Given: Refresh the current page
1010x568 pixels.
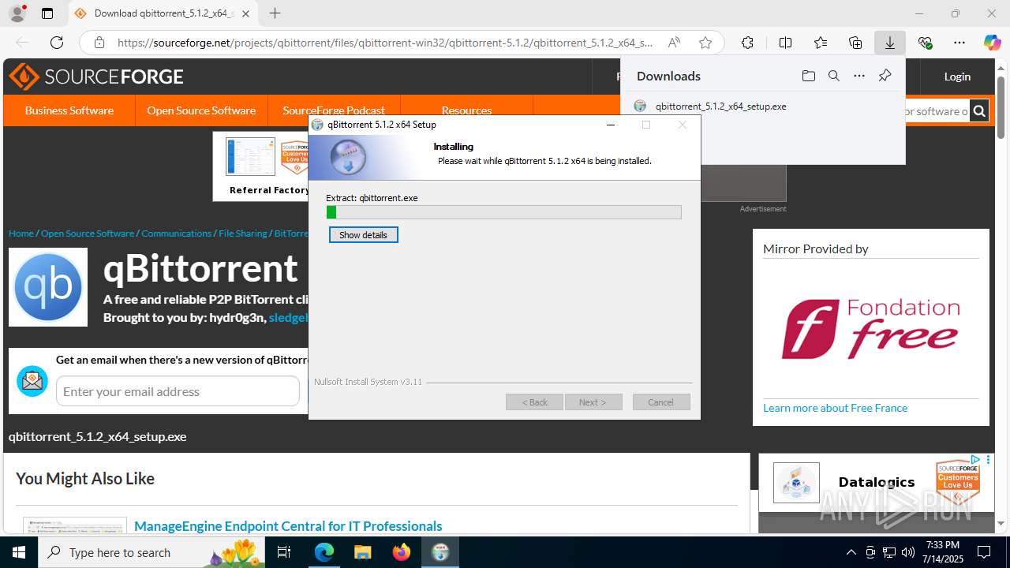Looking at the screenshot, I should tap(57, 43).
